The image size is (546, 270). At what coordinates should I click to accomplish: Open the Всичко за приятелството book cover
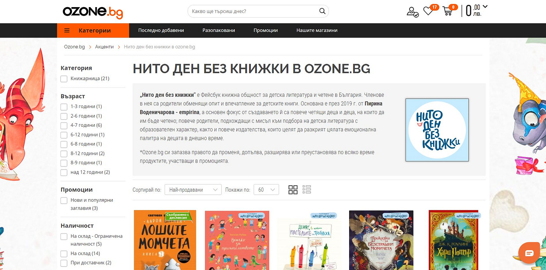click(237, 240)
